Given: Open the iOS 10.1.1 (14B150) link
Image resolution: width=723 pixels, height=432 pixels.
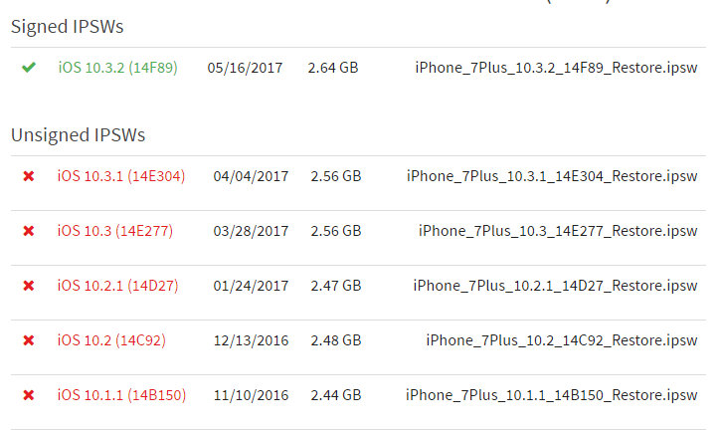Looking at the screenshot, I should point(120,395).
